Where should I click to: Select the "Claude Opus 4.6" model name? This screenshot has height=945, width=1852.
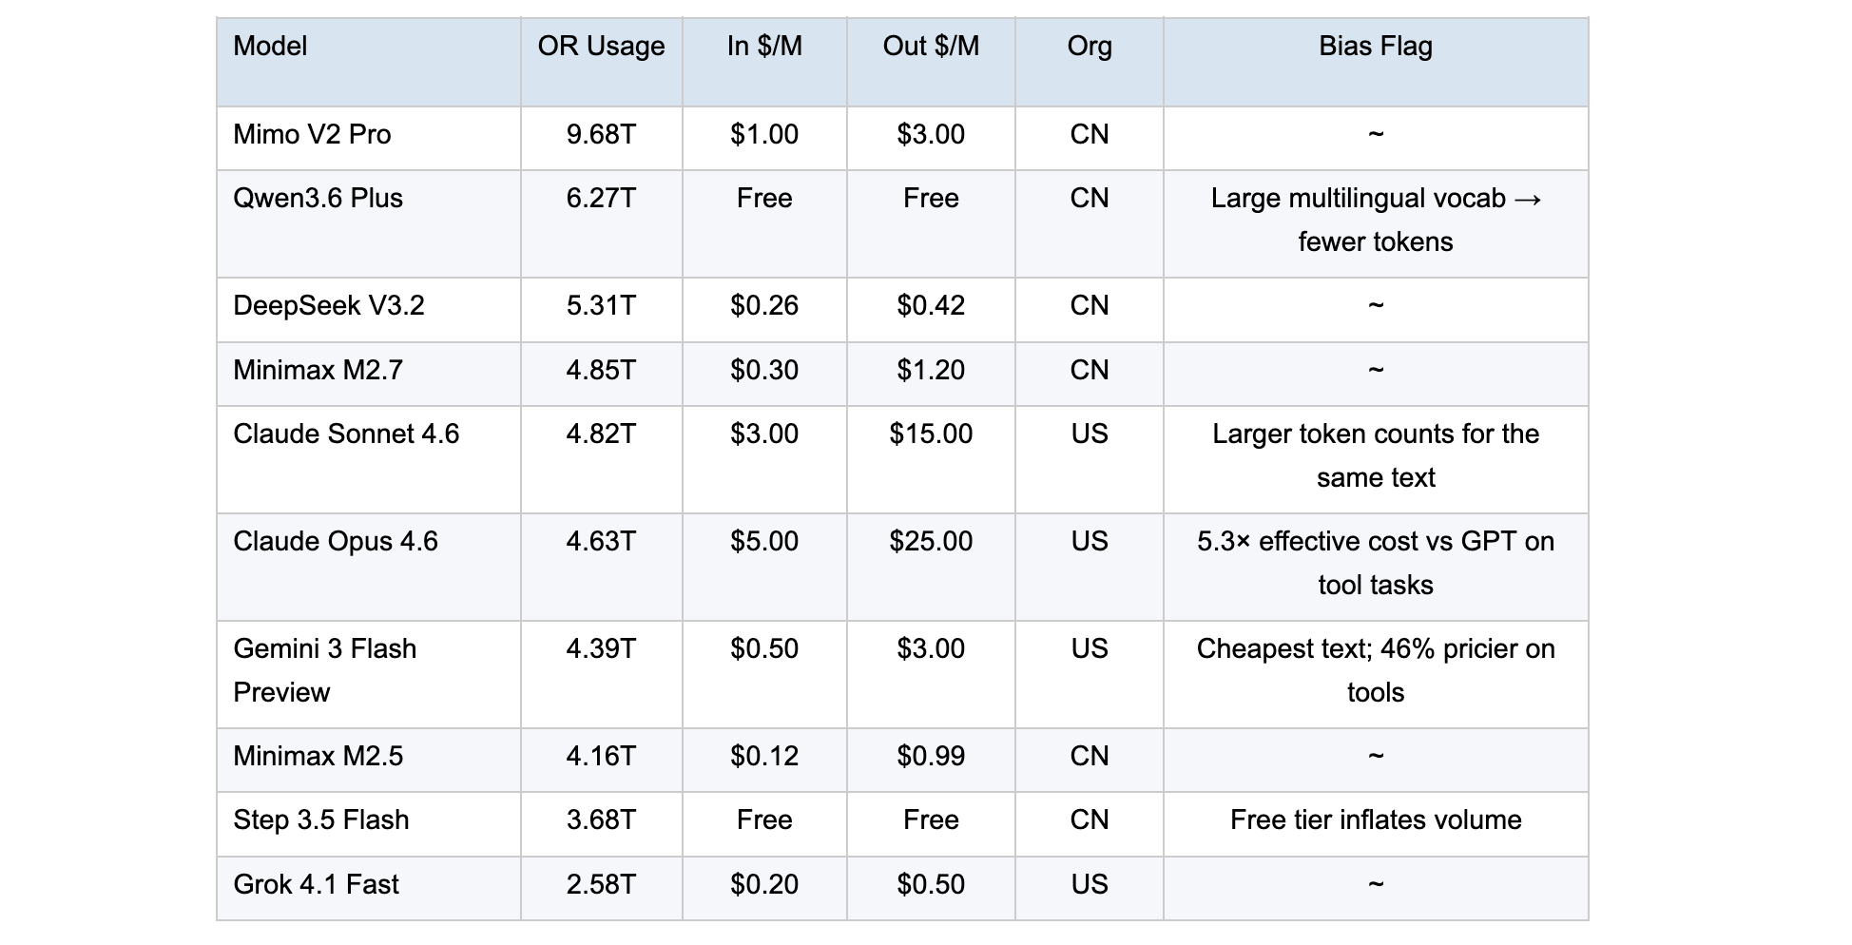(336, 541)
